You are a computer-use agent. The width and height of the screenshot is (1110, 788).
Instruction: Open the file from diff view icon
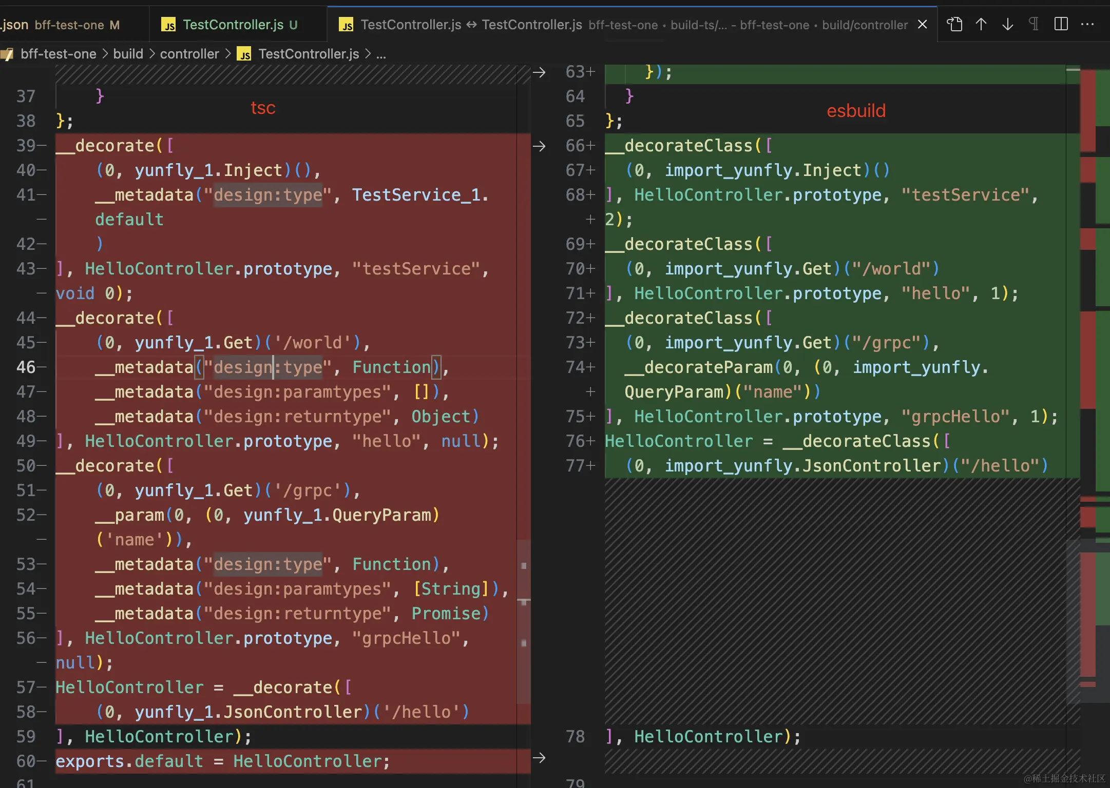954,24
